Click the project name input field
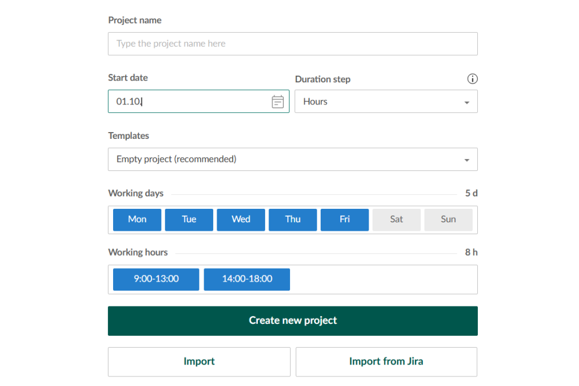579x386 pixels. click(x=292, y=43)
